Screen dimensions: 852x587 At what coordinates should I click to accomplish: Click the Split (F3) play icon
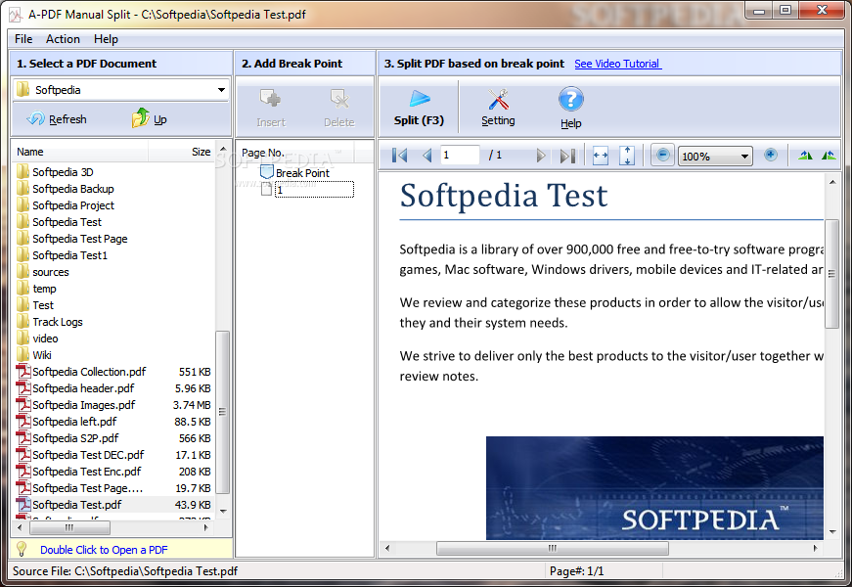coord(419,100)
